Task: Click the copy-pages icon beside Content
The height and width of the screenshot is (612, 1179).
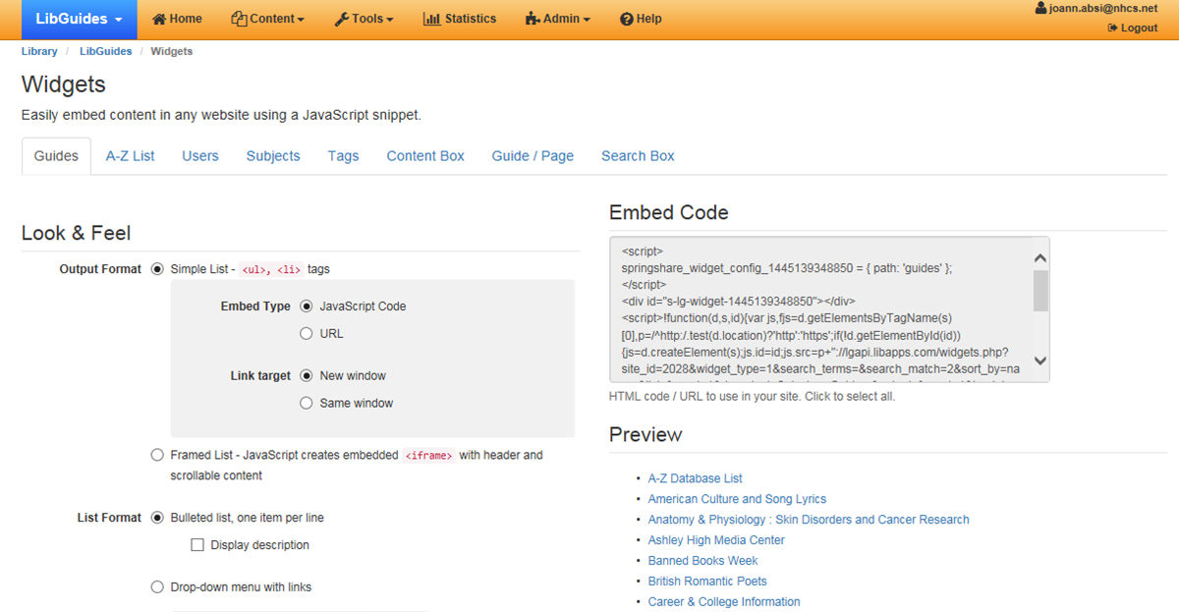Action: (239, 19)
